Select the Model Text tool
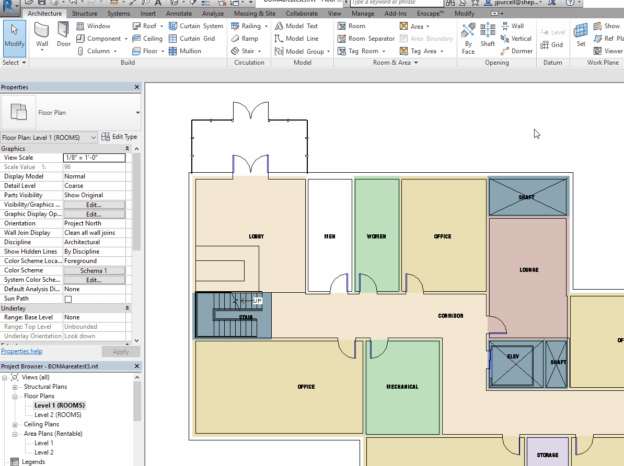This screenshot has height=466, width=624. [x=296, y=26]
